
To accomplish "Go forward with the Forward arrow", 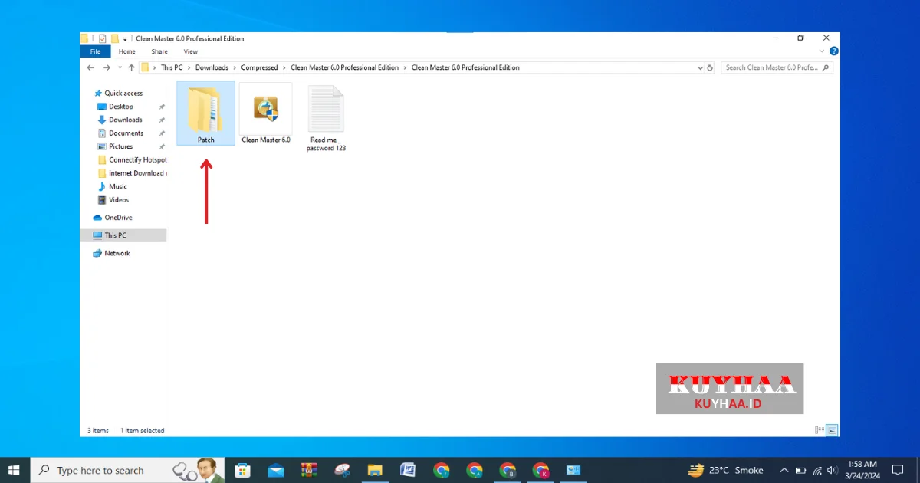I will point(107,67).
